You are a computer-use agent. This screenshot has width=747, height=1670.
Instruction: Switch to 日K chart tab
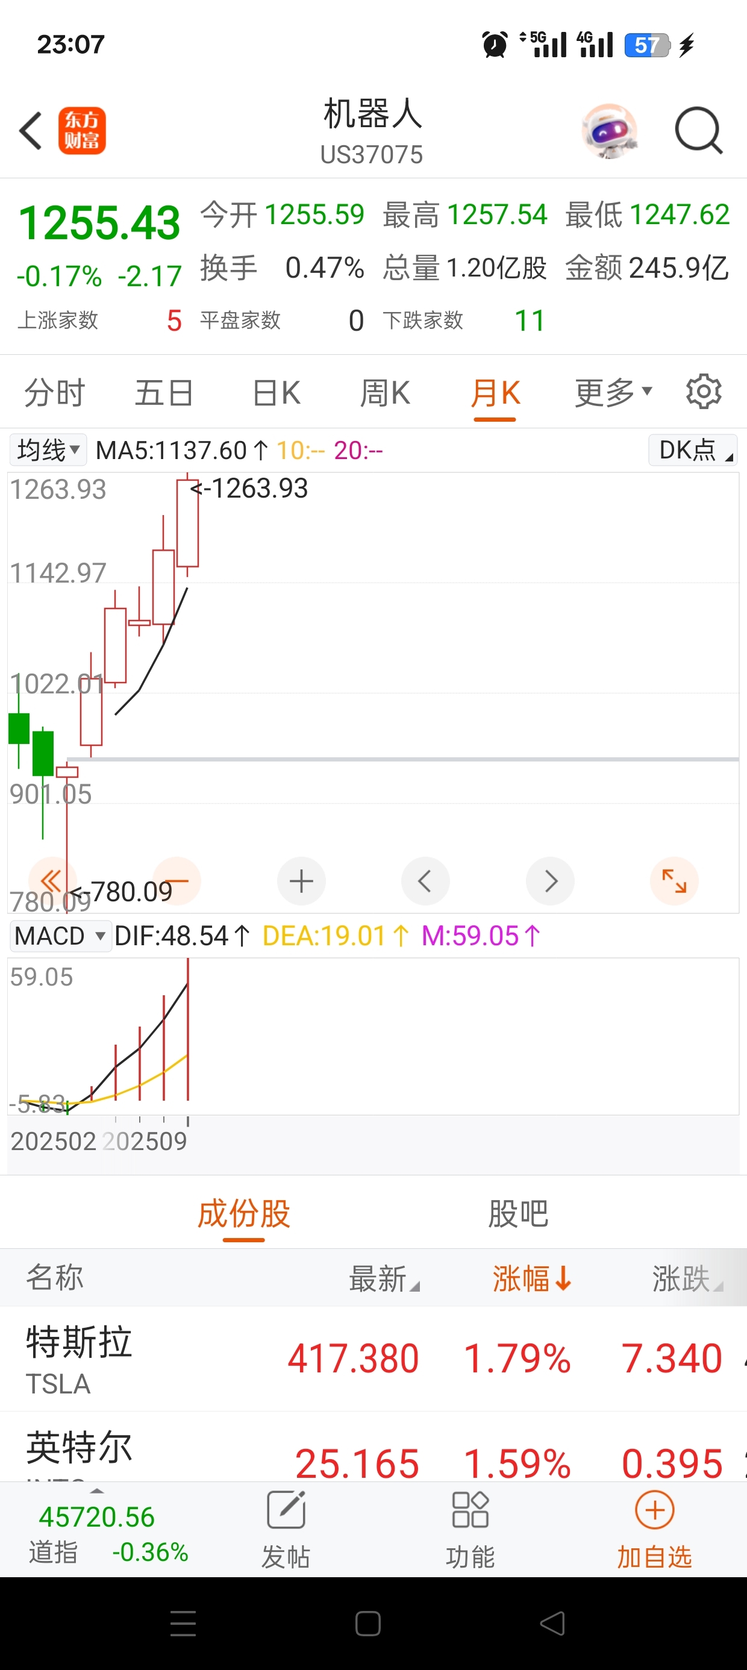(x=277, y=393)
